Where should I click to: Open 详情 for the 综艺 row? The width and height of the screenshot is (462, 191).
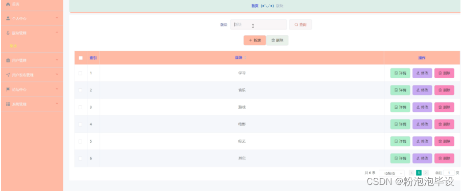coord(400,141)
